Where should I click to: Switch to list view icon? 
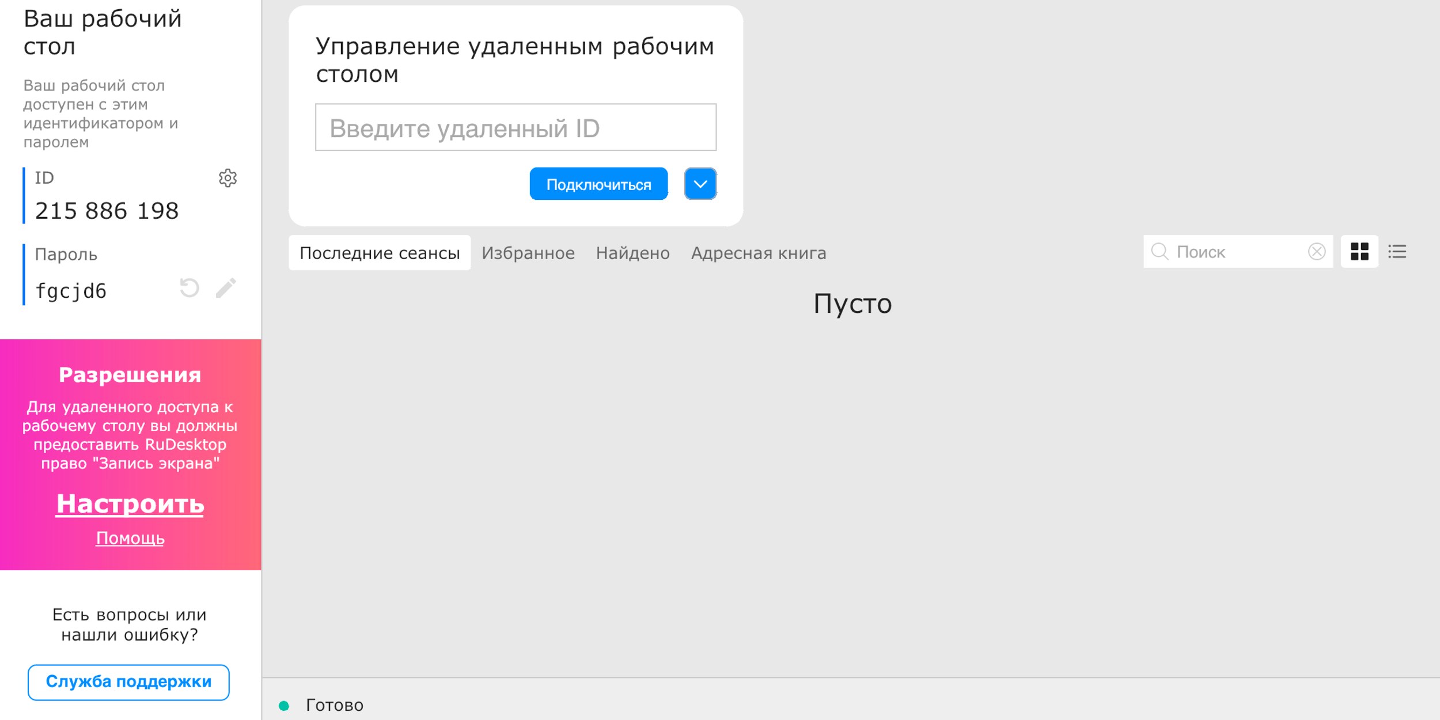point(1397,252)
